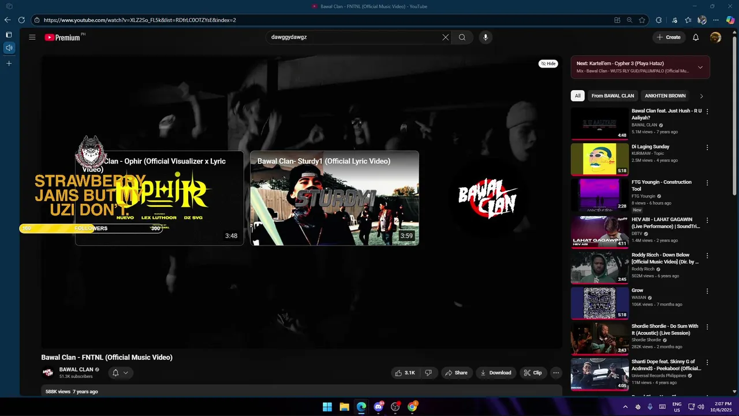Open the YouTube guide hamburger menu

point(32,38)
